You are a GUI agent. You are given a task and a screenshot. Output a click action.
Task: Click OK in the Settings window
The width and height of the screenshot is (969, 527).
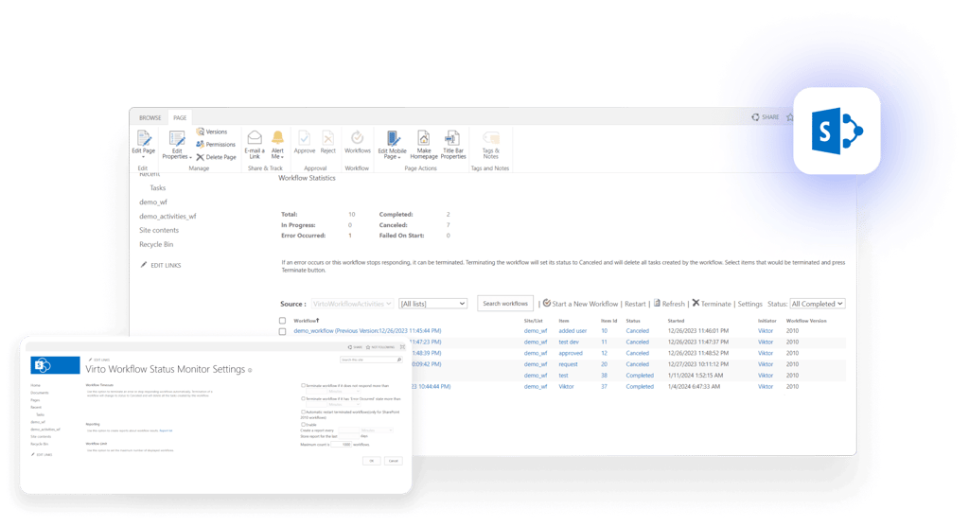click(x=371, y=461)
